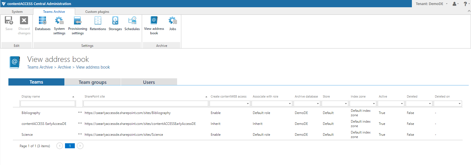
Task: Open the help question mark menu
Action: 466,4
